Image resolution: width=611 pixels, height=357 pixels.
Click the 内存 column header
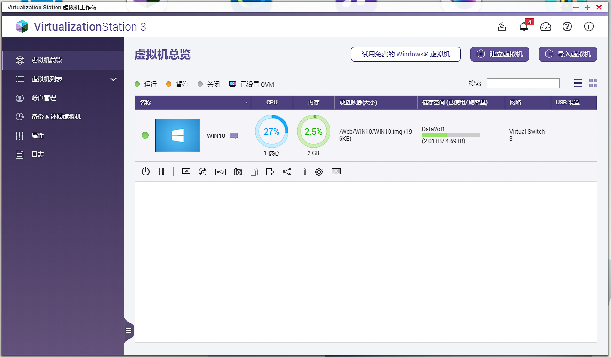point(314,103)
